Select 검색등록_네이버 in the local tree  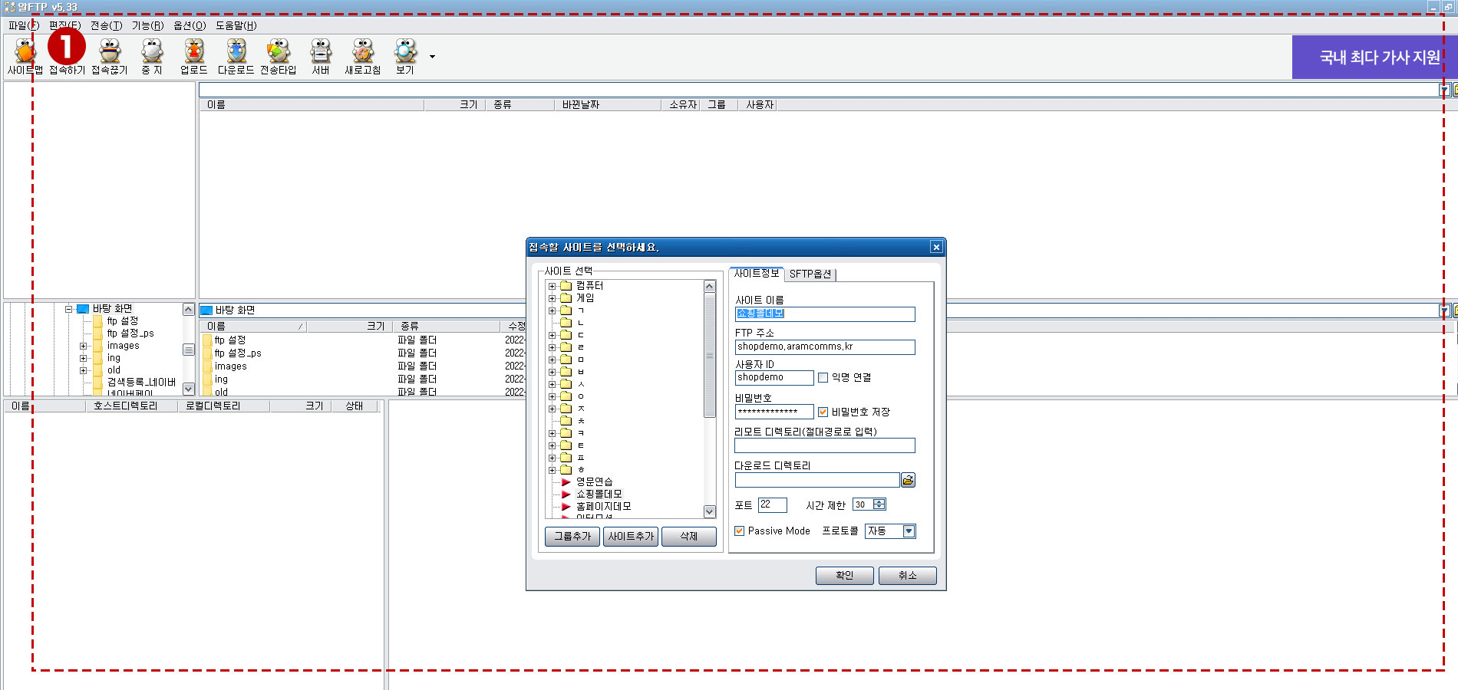tap(141, 383)
